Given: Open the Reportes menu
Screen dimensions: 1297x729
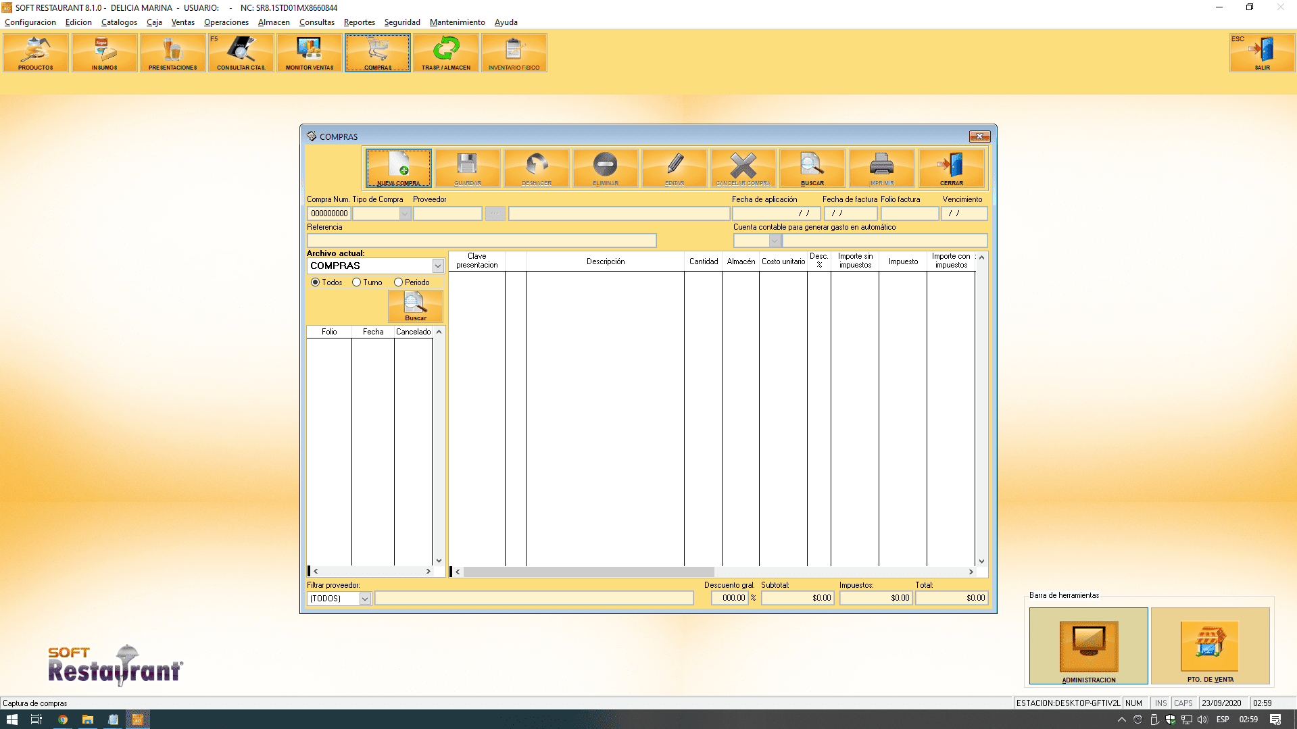Looking at the screenshot, I should (x=359, y=22).
